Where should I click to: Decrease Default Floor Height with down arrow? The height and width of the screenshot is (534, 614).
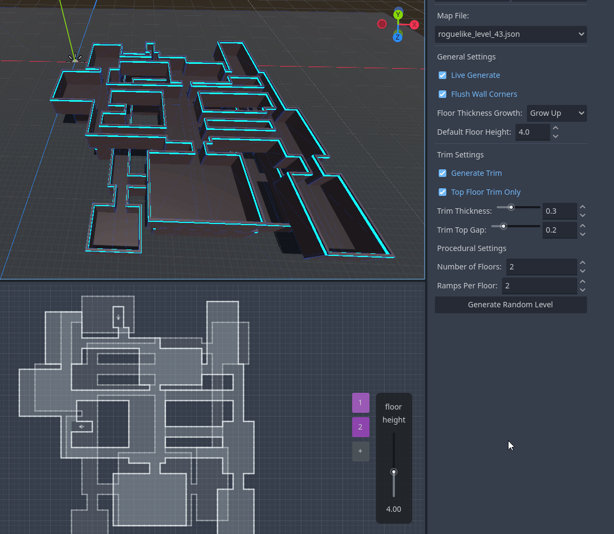tap(556, 136)
